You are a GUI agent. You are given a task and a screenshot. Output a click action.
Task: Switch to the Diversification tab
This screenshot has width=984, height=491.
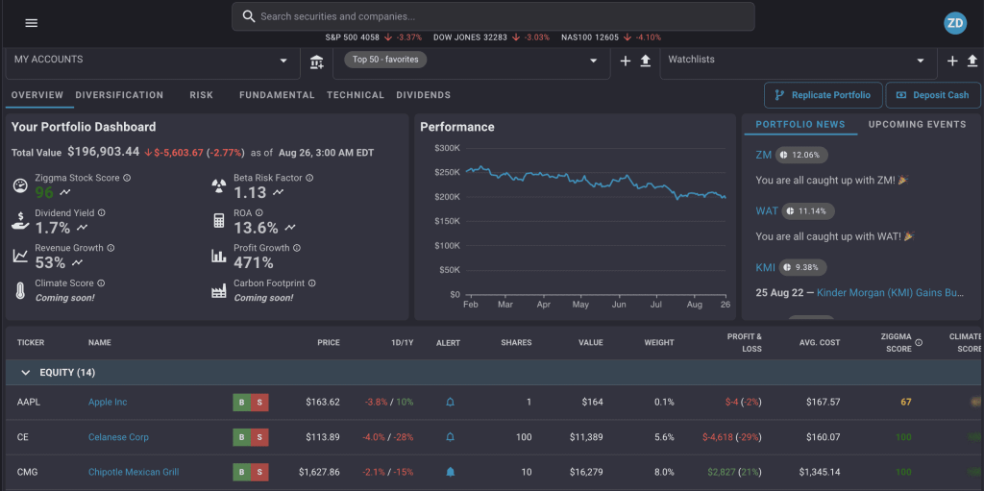click(119, 95)
